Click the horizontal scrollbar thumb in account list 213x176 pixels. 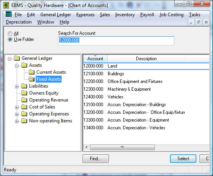[122, 147]
